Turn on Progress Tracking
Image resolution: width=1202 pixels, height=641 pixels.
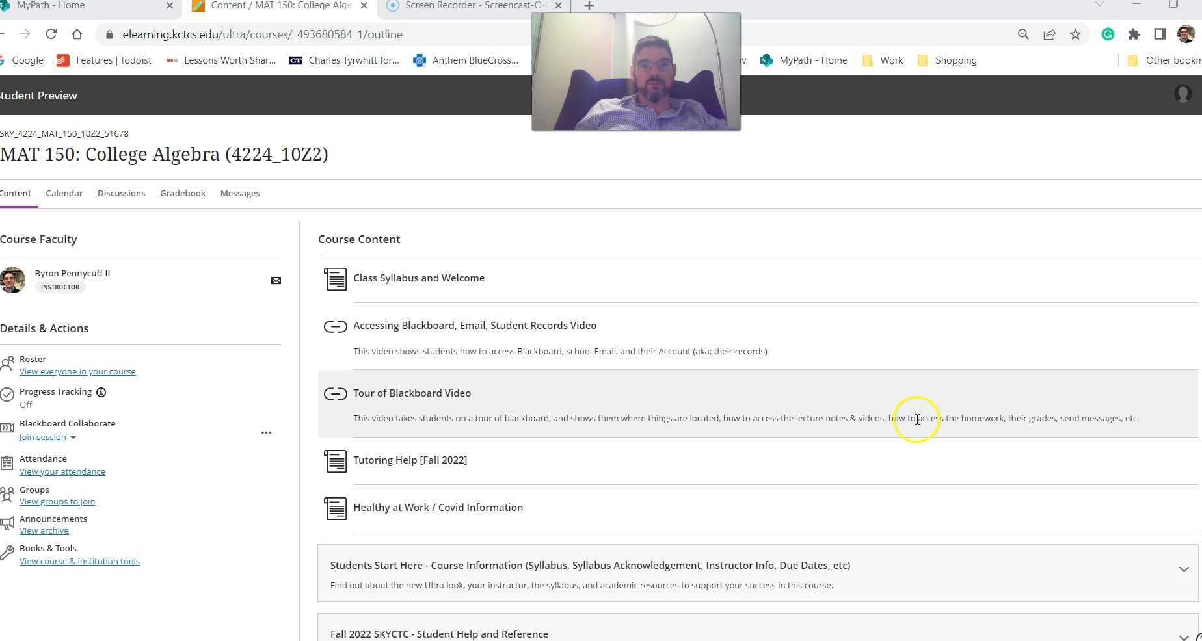coord(25,404)
